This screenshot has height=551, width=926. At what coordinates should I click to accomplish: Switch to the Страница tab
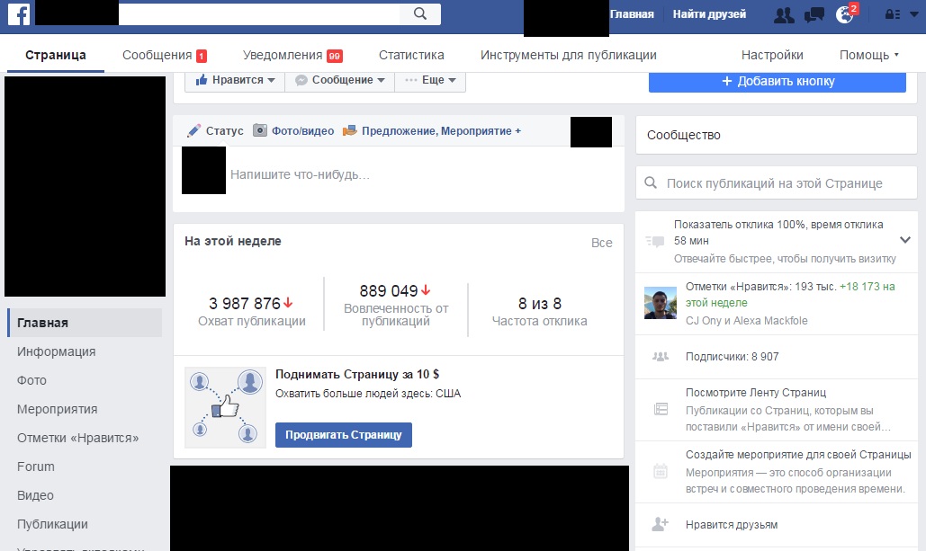tap(56, 55)
